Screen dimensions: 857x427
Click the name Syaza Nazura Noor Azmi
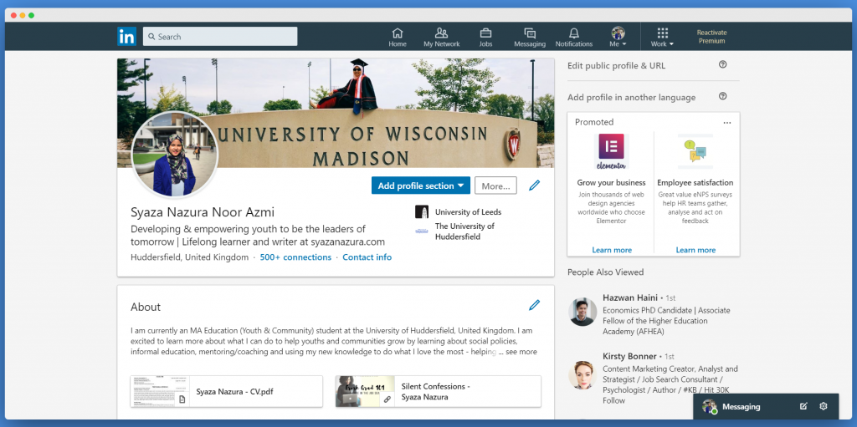click(x=203, y=212)
